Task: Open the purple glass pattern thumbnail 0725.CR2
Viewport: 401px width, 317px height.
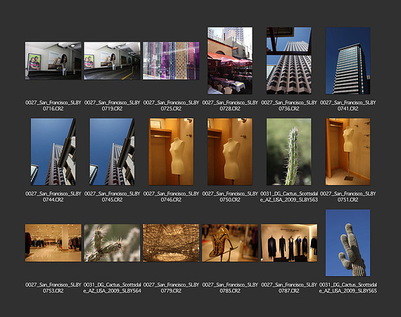Action: [x=171, y=61]
